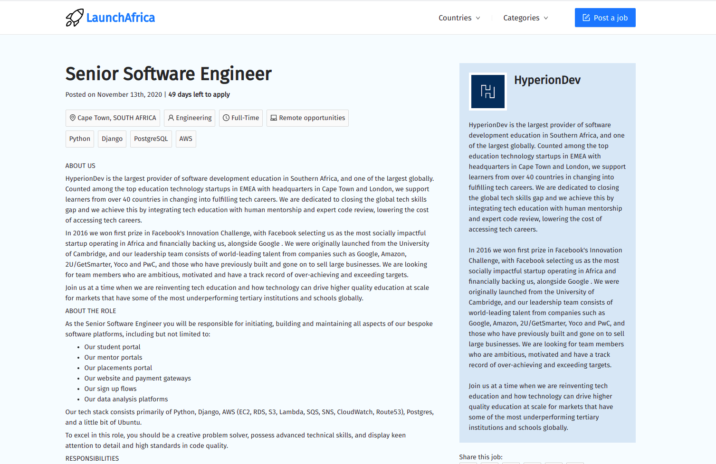Open the LaunchAfrica home link text
The height and width of the screenshot is (464, 716).
pos(121,18)
